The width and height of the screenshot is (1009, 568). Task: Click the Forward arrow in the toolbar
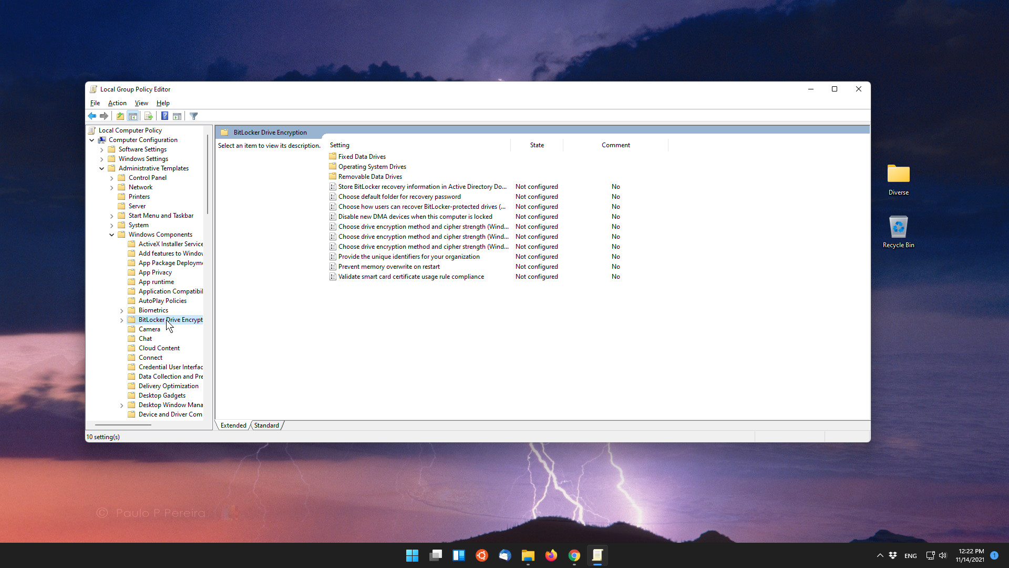104,116
